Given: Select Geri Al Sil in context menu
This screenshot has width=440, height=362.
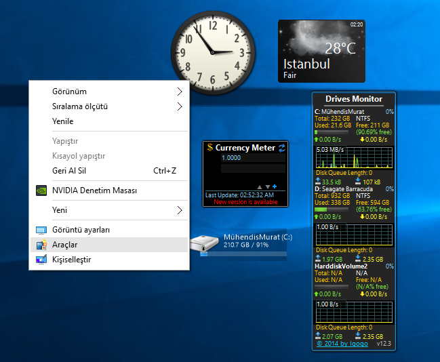Looking at the screenshot, I should click(x=109, y=171).
